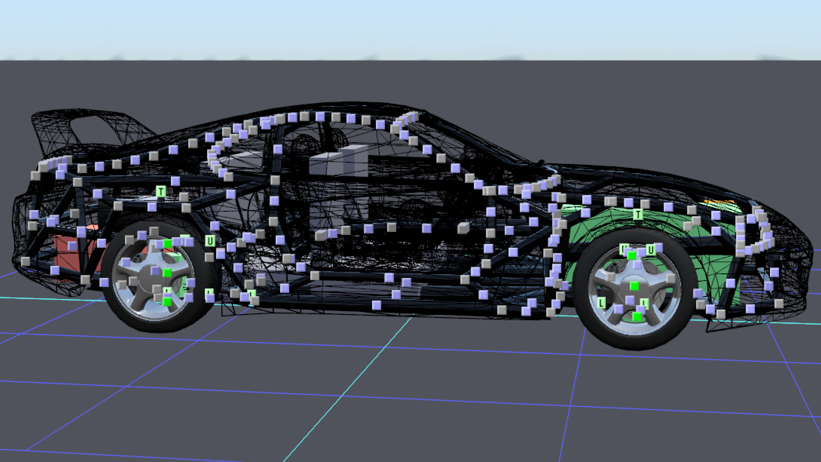Select the green node at the top of the rear wheel

click(167, 244)
